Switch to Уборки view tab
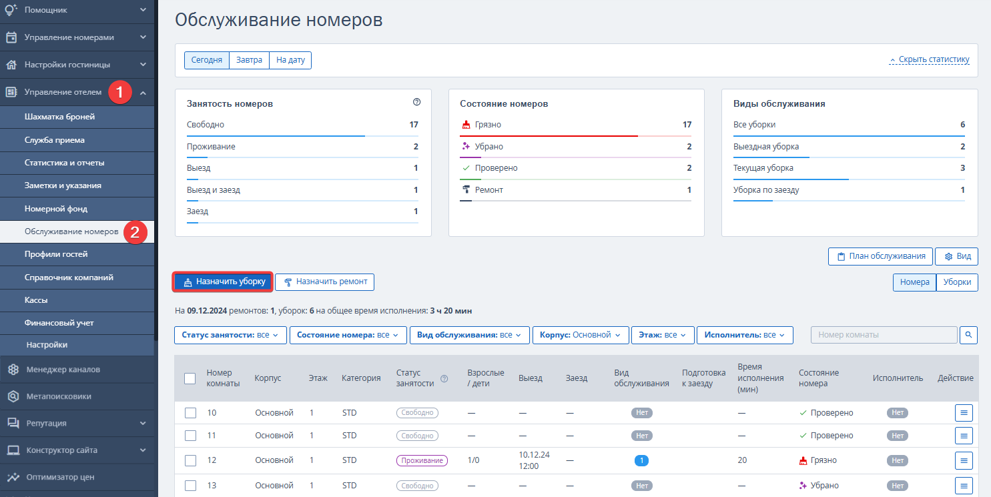This screenshot has width=991, height=497. [x=957, y=282]
